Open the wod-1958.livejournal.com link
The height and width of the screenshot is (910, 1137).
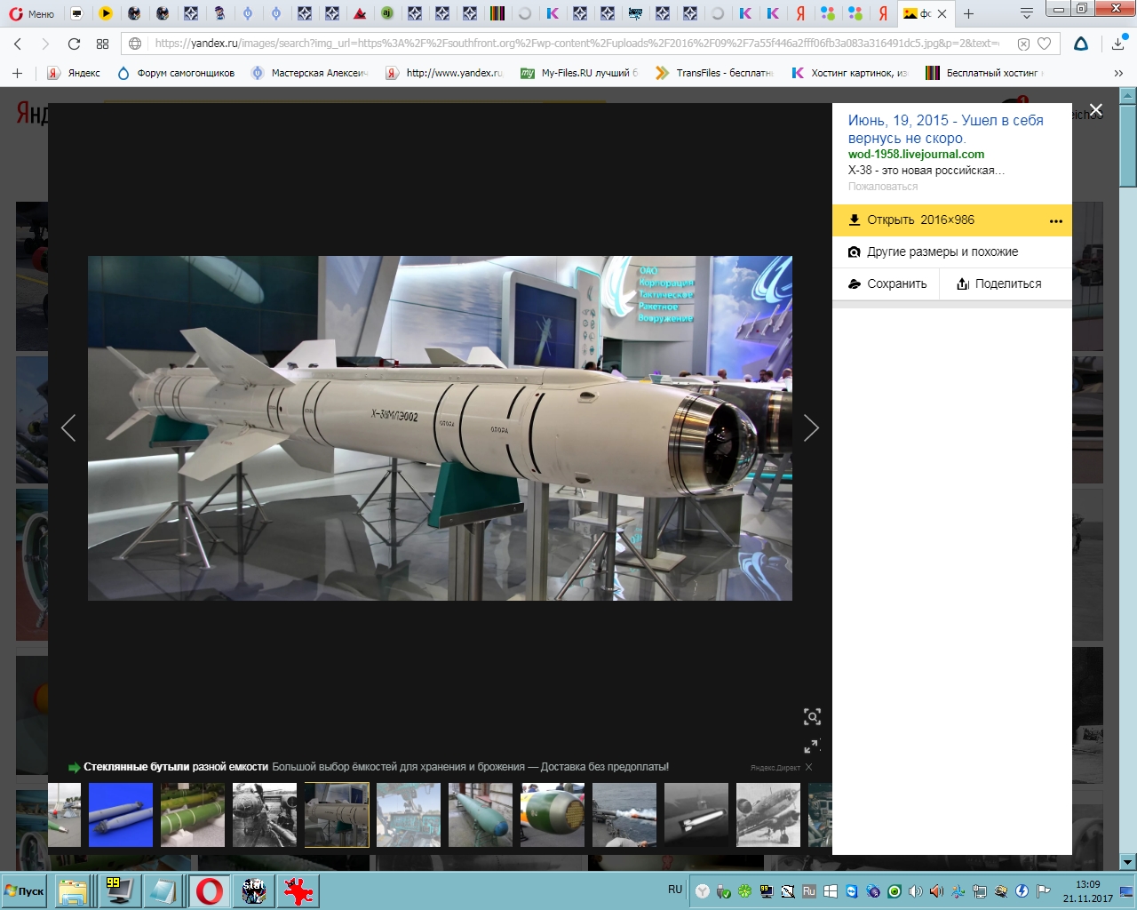tap(916, 155)
